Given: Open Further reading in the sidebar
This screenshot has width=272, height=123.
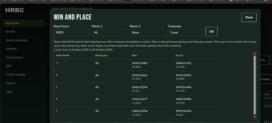Looking at the screenshot, I should [x=15, y=74].
